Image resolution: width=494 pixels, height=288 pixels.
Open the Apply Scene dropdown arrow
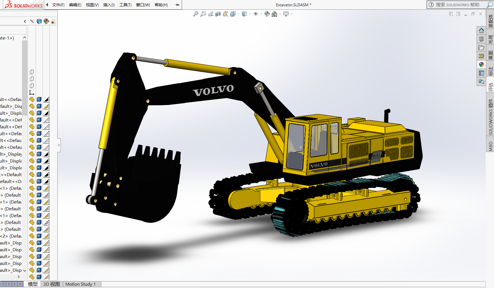(280, 14)
